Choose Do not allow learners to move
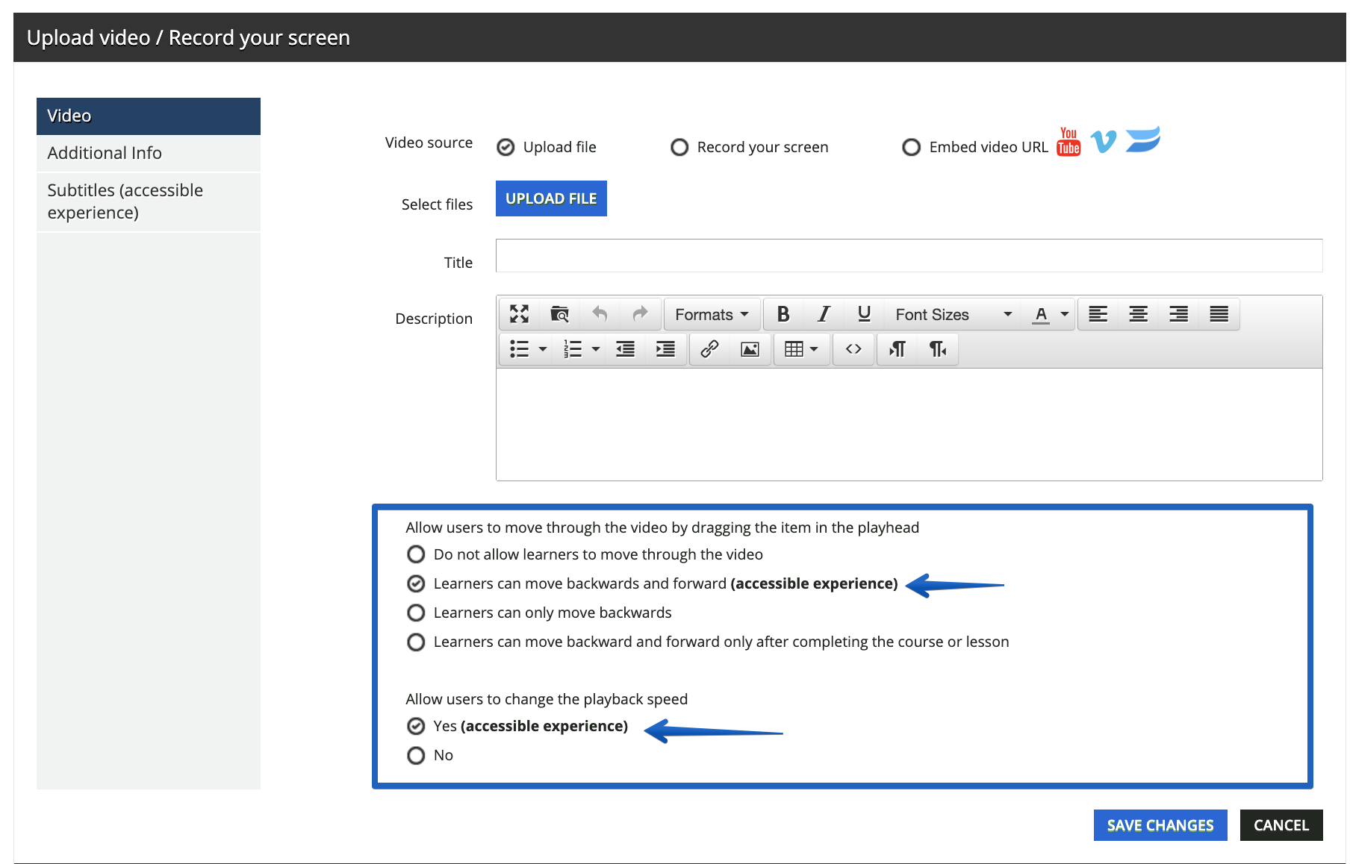The image size is (1350, 864). click(416, 554)
